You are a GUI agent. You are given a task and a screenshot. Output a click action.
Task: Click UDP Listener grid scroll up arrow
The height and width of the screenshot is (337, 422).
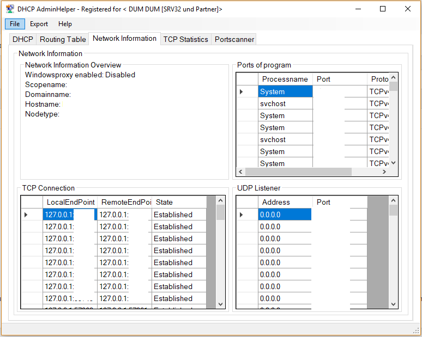393,200
